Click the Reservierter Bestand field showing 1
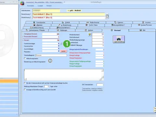Viewport: 156px width, 117px height. pos(51,37)
